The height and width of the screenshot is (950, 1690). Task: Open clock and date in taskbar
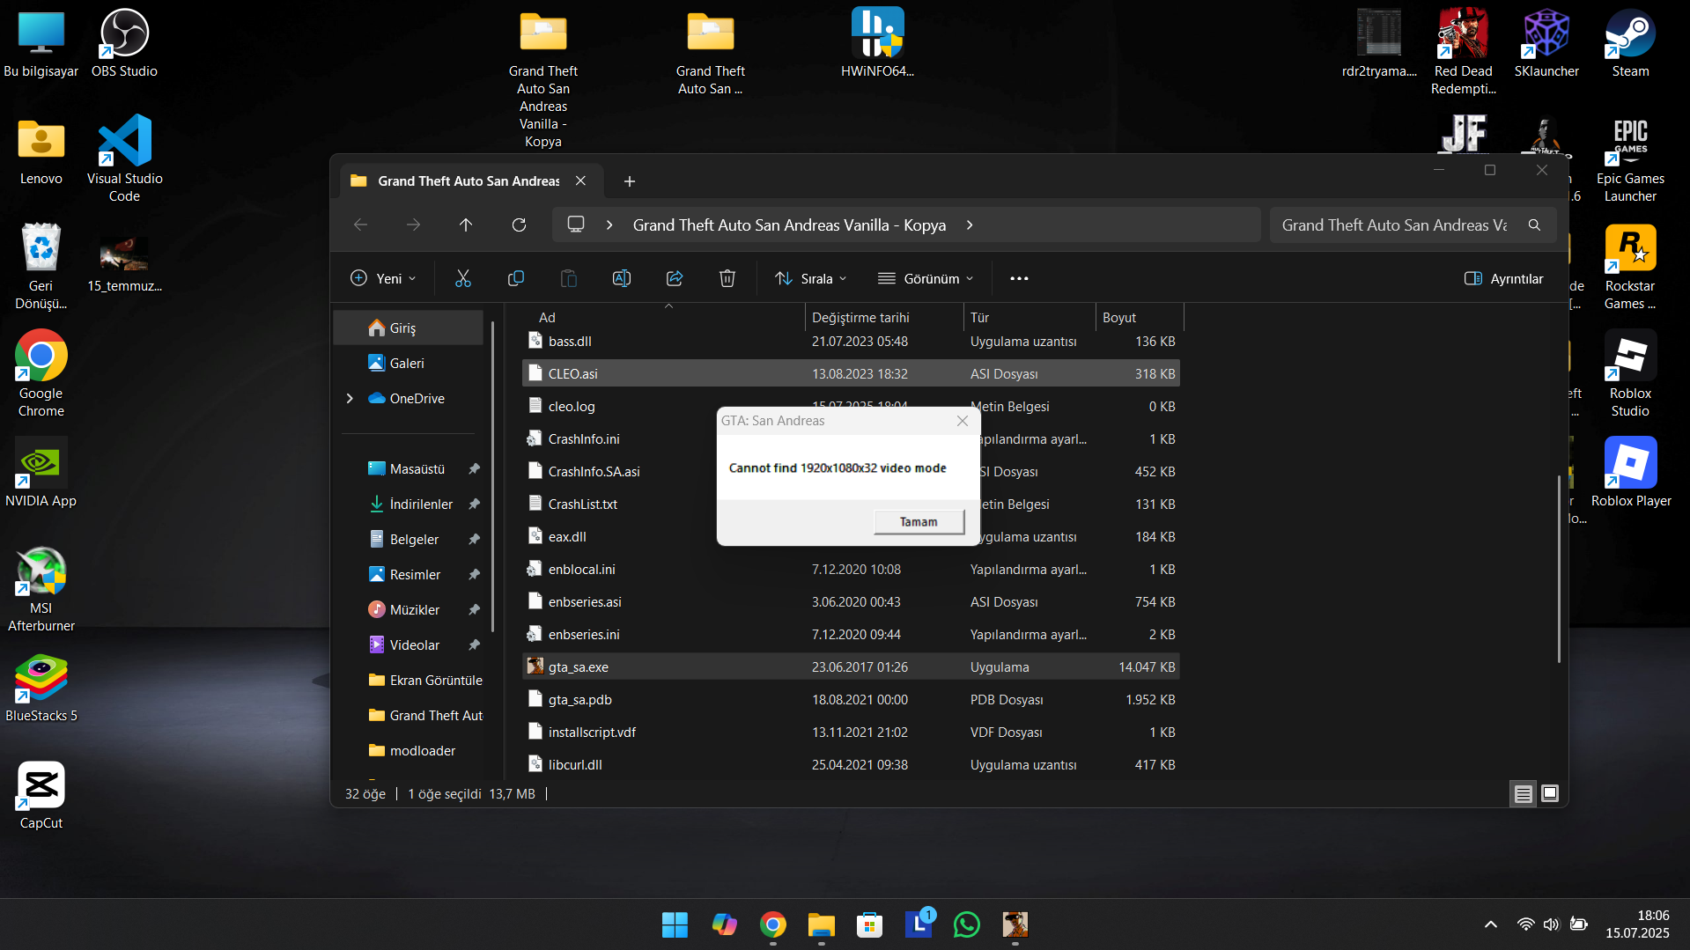1636,924
